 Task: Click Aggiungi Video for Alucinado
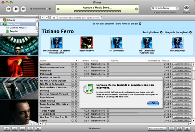pos(181,64)
